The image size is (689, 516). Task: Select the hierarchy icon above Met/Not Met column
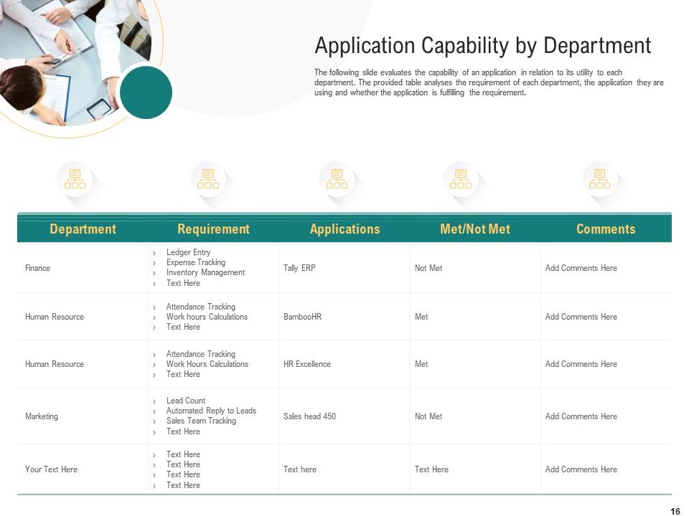pyautogui.click(x=460, y=178)
